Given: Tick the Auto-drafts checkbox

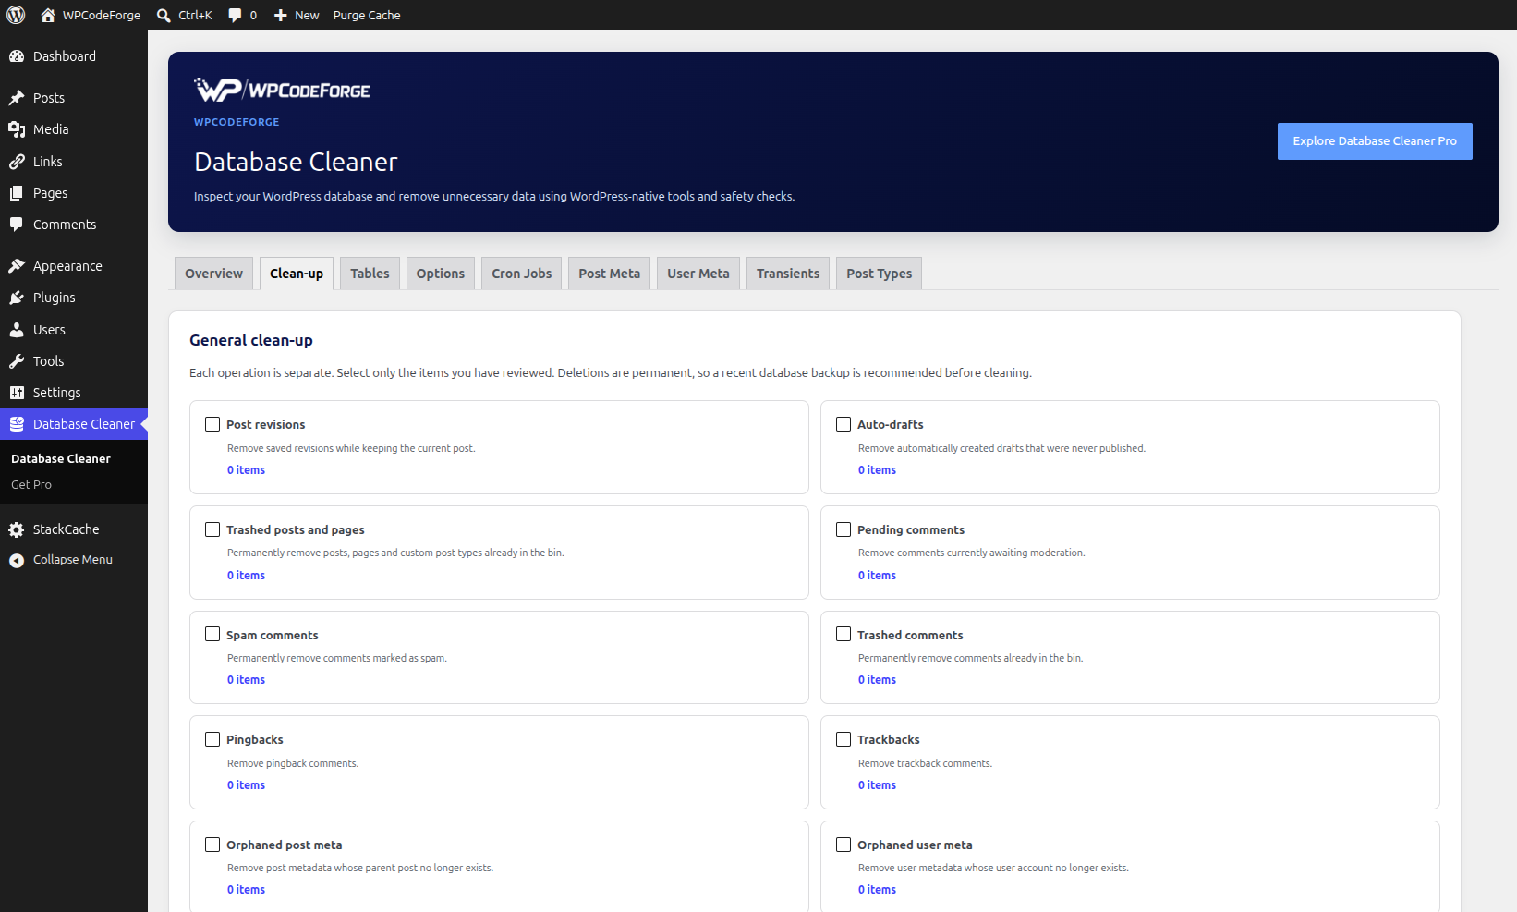Looking at the screenshot, I should [843, 424].
